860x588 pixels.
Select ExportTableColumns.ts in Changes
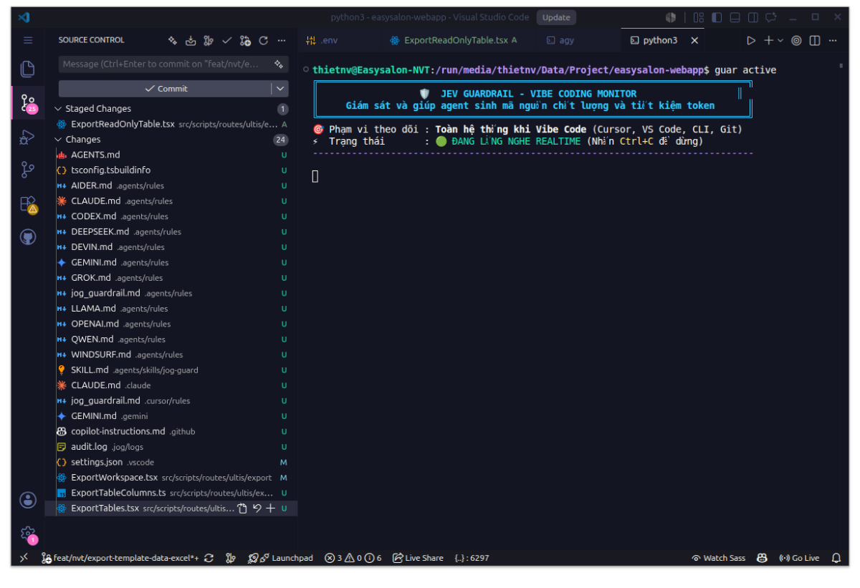point(171,493)
